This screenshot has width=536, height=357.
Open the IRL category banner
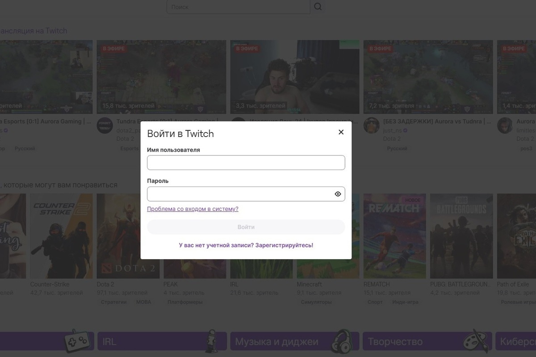(x=162, y=341)
